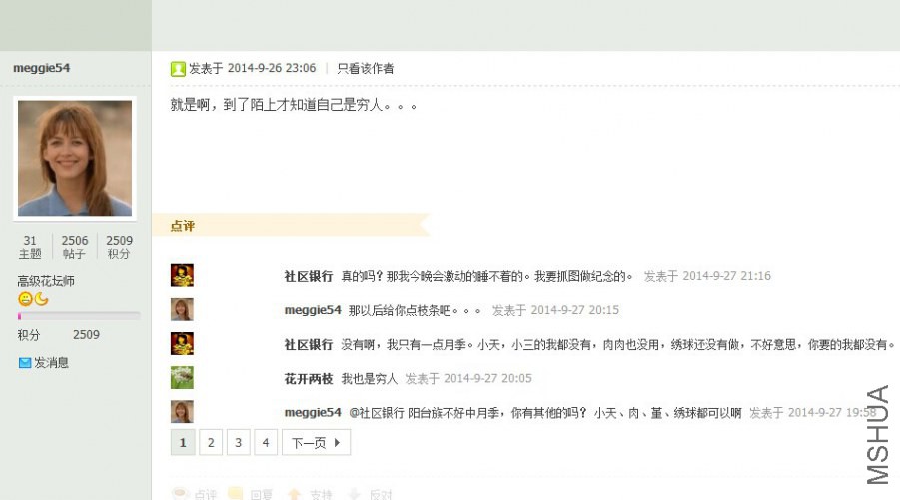Click the 高级花坛师 user rank label

(46, 281)
